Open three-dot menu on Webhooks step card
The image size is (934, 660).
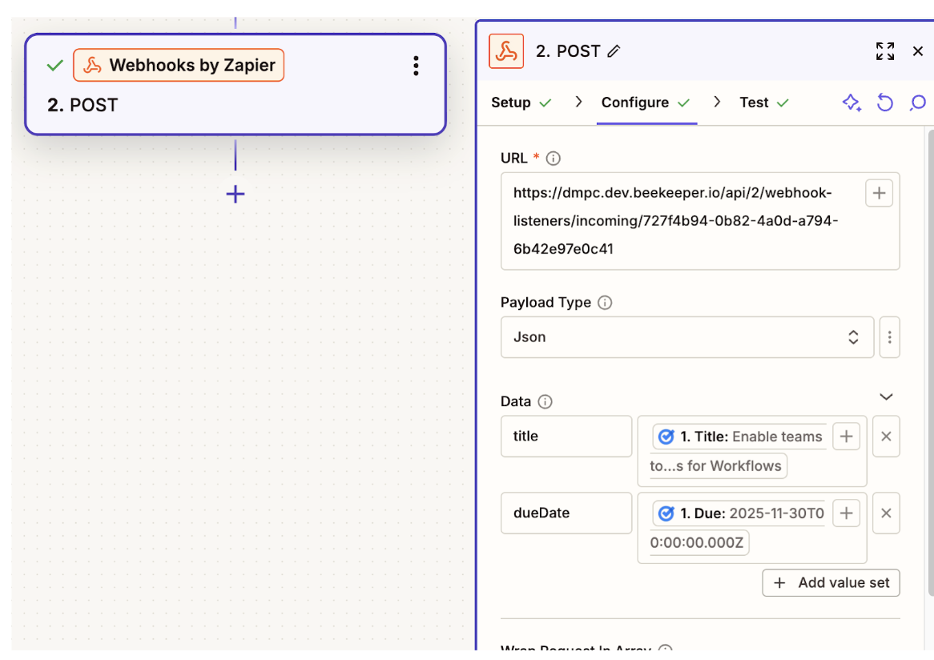pyautogui.click(x=415, y=66)
